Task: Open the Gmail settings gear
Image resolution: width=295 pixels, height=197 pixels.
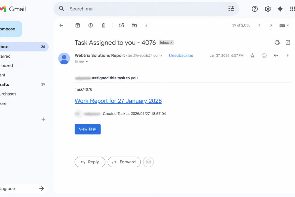Action: coord(268,9)
